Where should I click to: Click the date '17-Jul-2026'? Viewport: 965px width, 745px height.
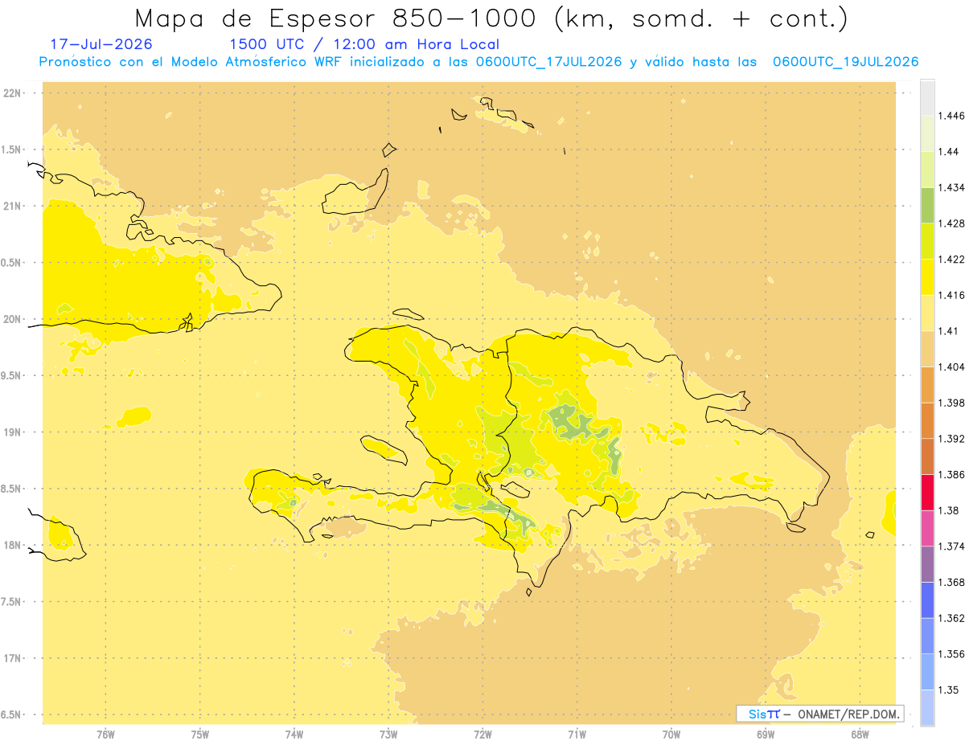click(x=101, y=44)
